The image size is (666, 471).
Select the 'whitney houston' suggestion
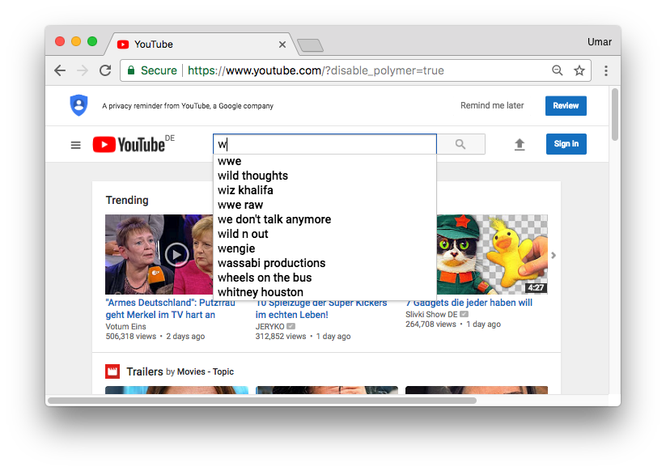click(x=325, y=292)
